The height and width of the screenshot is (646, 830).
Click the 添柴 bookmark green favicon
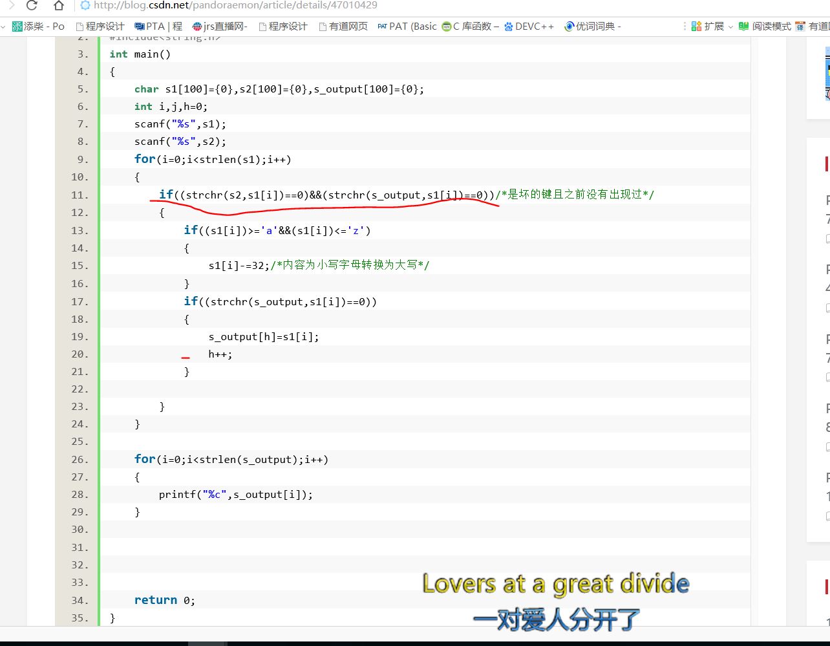pyautogui.click(x=17, y=27)
